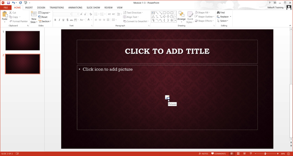Viewport: 293px width, 156px height.
Task: Click the Reset slide button
Action: [x=43, y=17]
